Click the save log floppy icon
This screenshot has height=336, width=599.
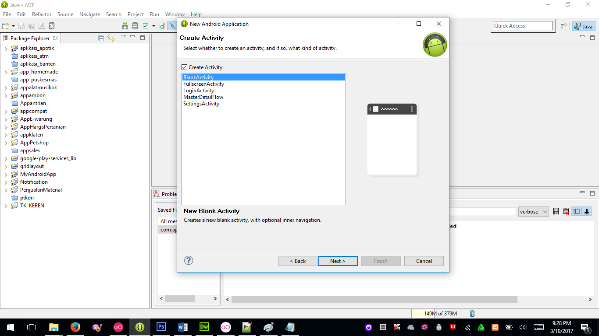click(556, 212)
